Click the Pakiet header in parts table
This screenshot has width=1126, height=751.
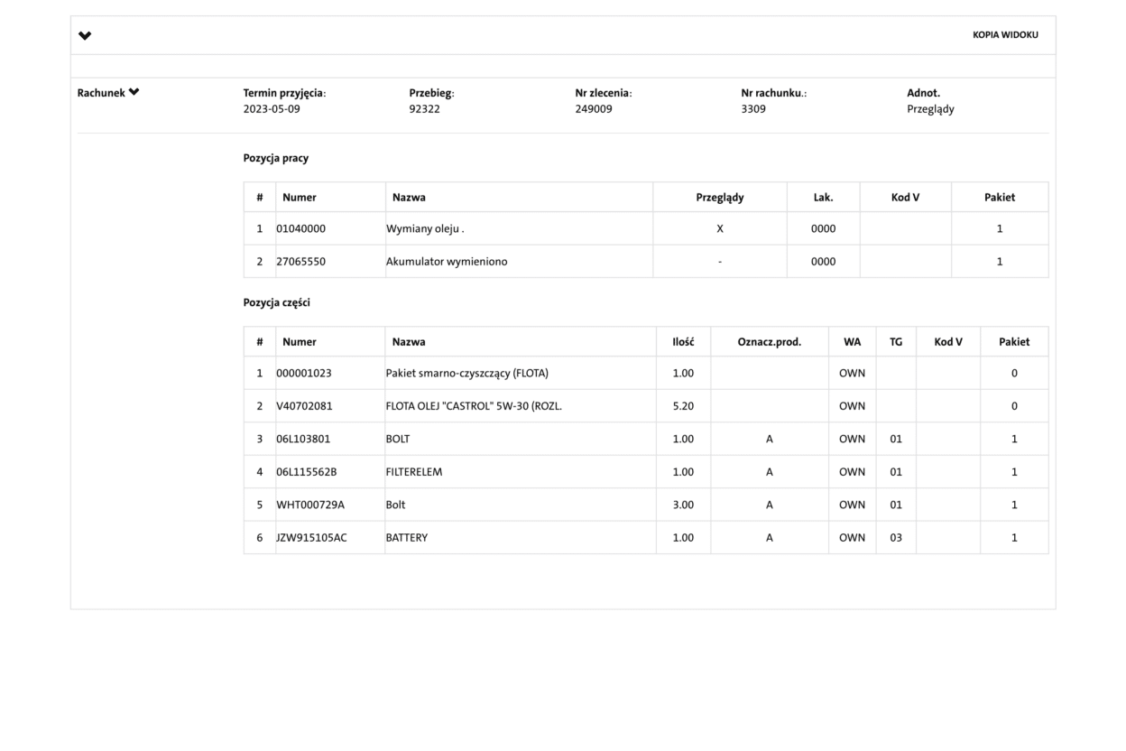(1013, 342)
